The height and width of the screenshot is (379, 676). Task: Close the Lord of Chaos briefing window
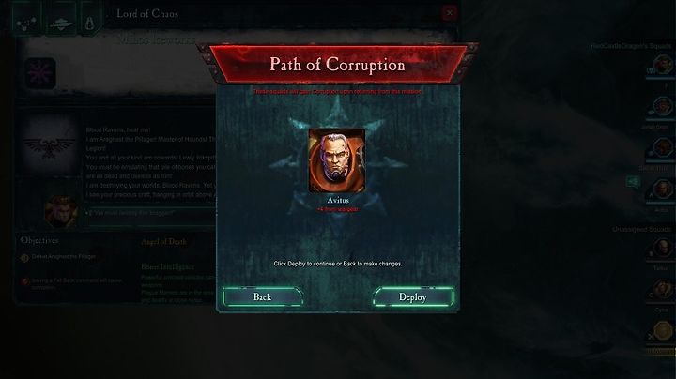pos(449,13)
